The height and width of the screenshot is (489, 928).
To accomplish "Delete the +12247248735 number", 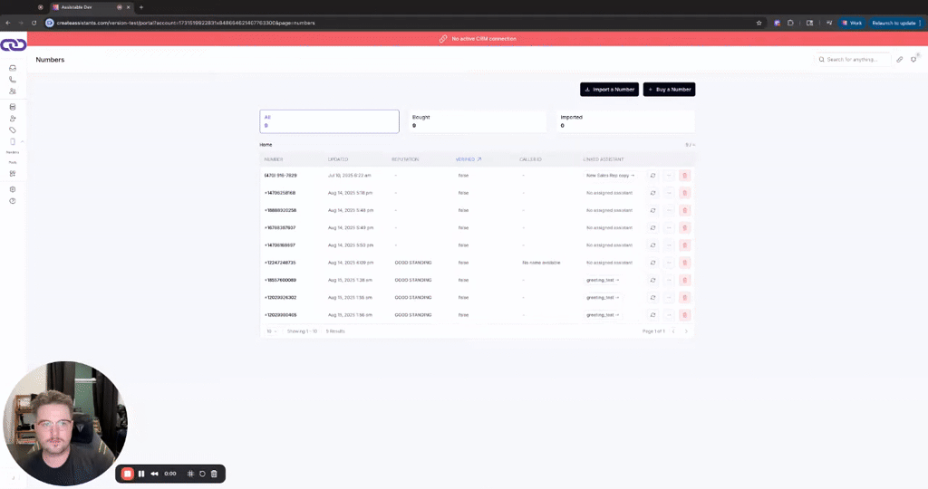I will point(685,263).
